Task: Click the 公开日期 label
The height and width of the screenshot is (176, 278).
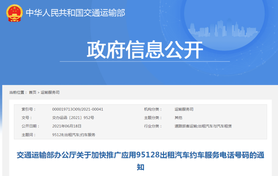Action: click(30, 126)
